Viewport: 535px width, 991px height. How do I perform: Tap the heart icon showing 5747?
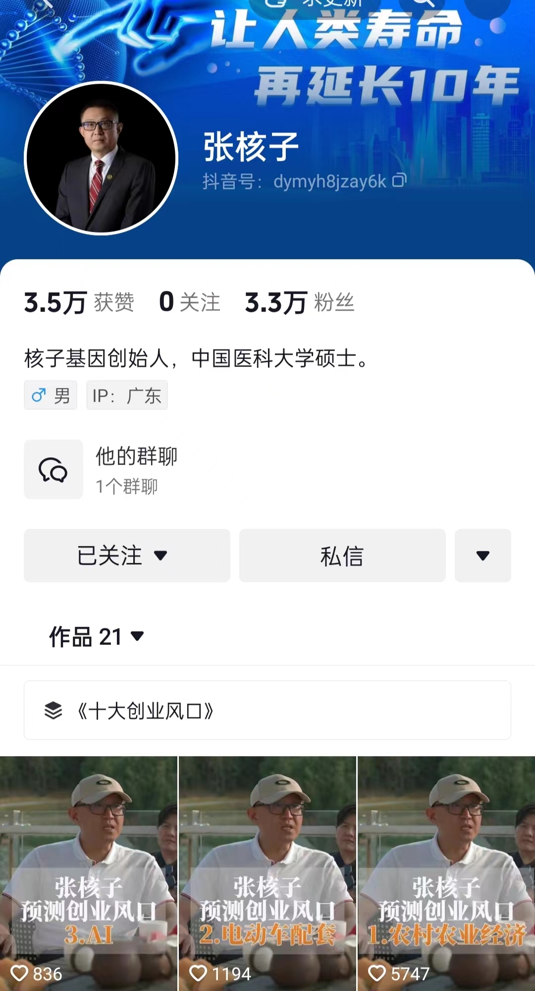pos(377,973)
